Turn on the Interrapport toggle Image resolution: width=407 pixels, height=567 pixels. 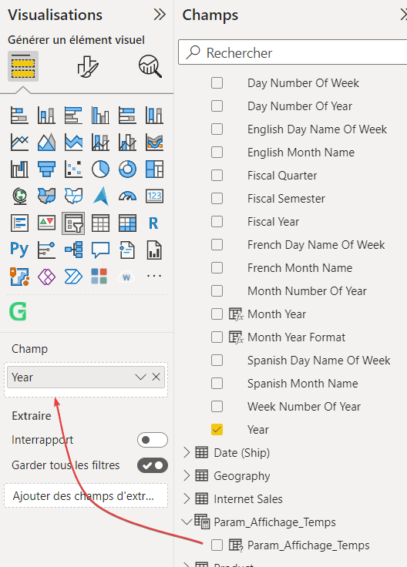point(153,440)
